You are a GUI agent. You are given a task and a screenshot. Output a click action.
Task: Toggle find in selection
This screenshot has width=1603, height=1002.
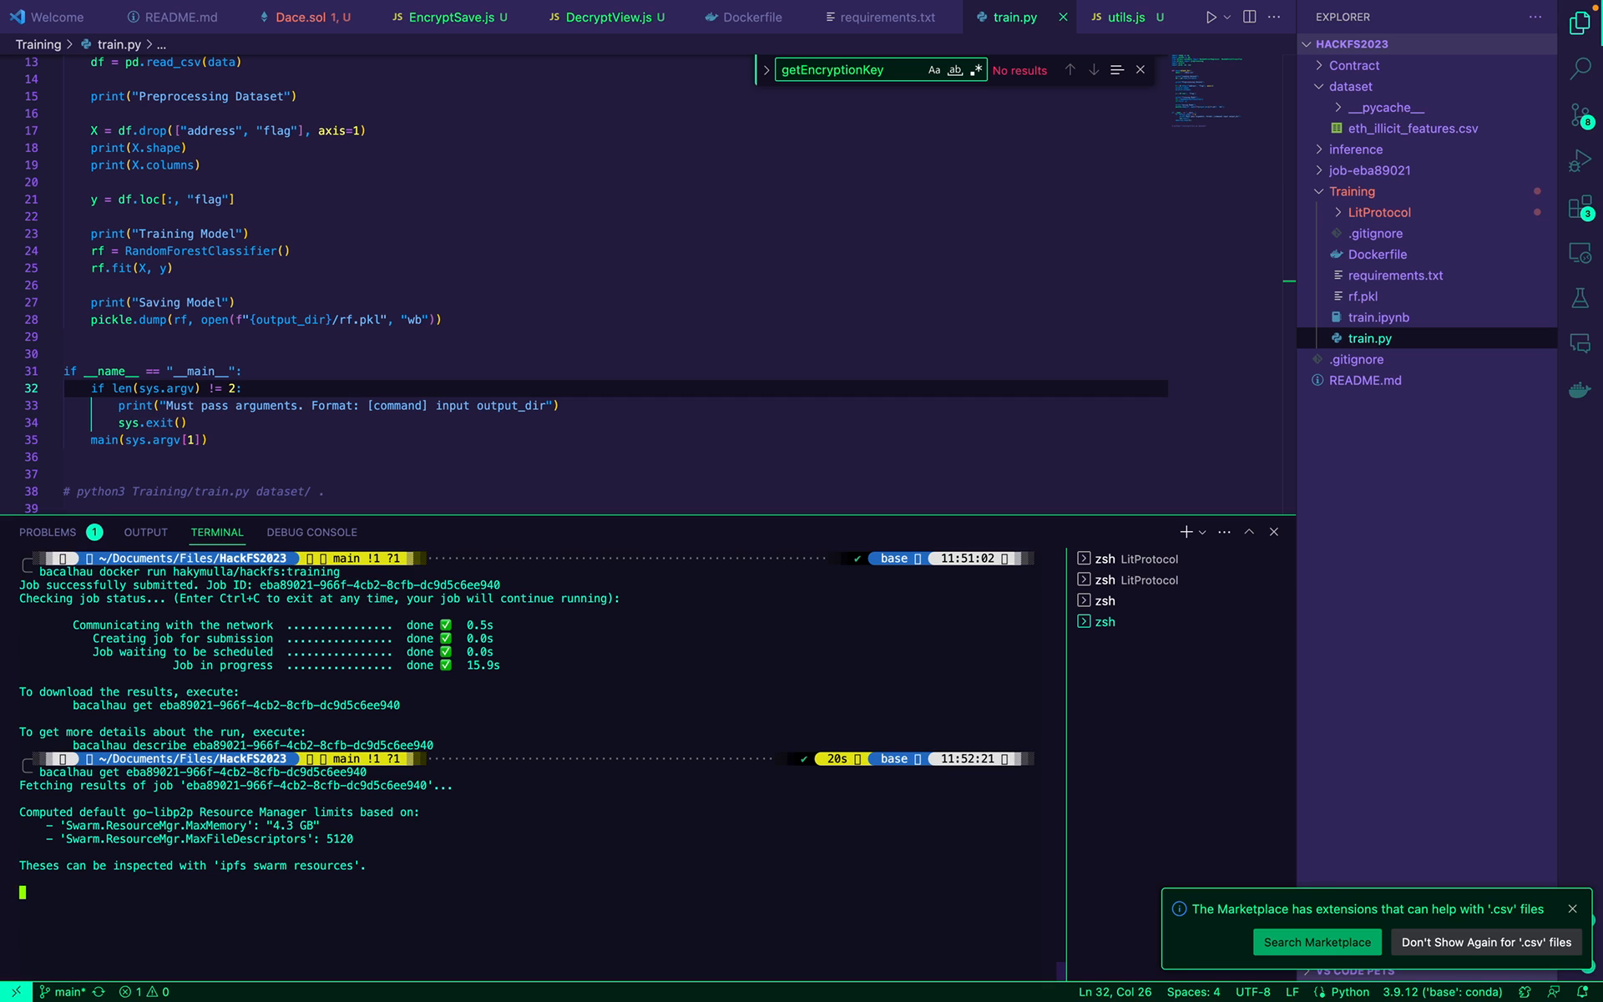click(x=1117, y=69)
